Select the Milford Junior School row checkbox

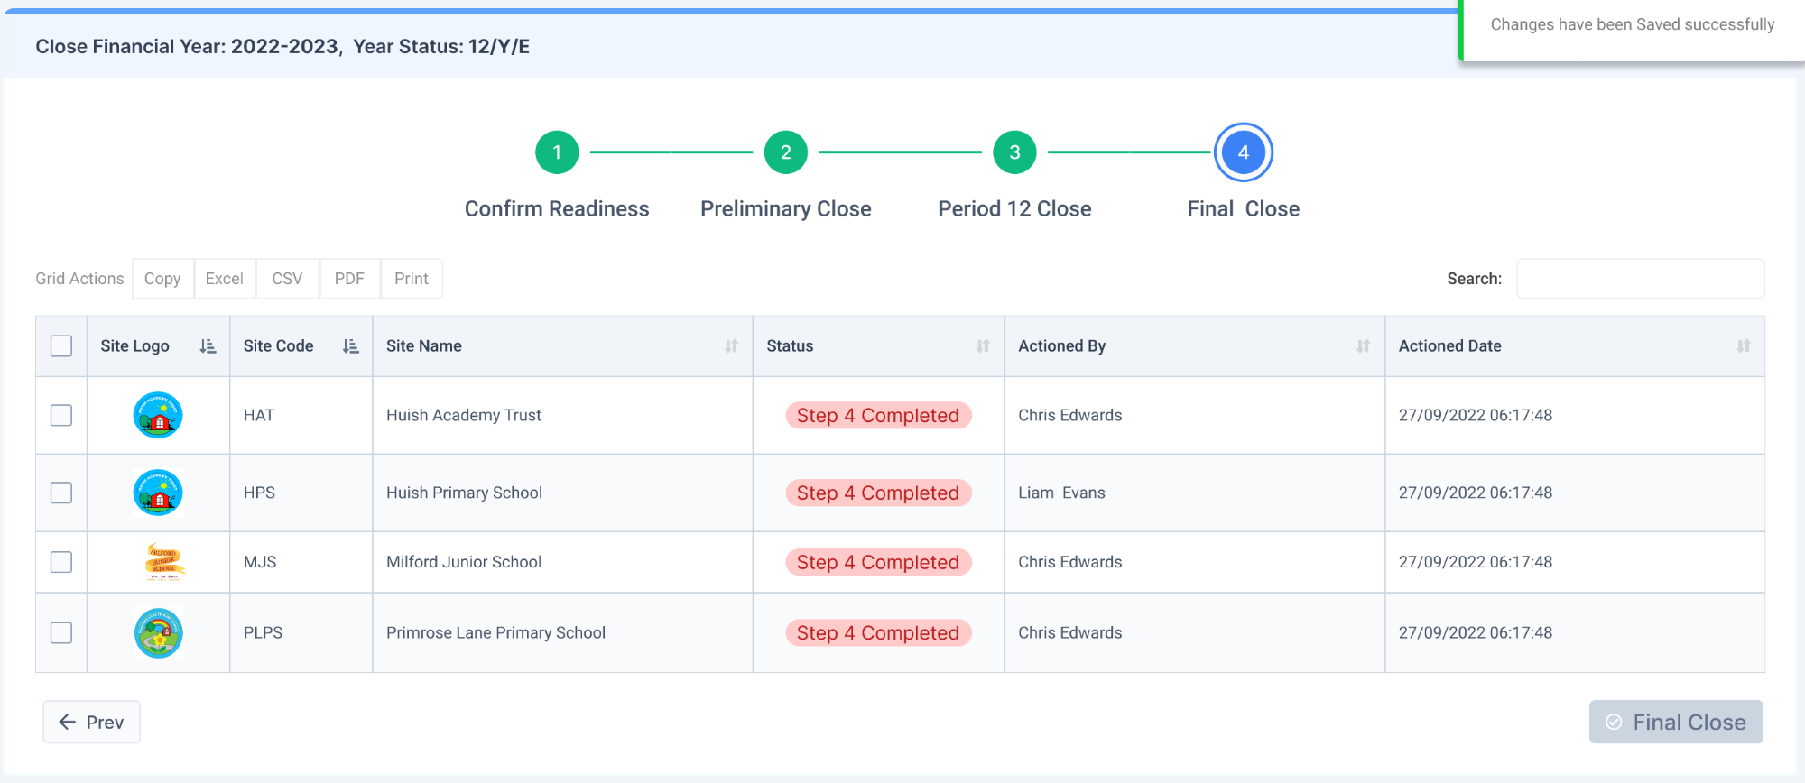61,562
